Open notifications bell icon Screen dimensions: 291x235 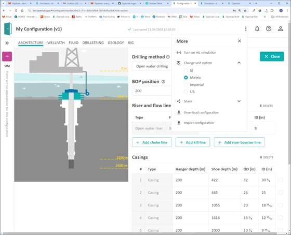tap(257, 28)
